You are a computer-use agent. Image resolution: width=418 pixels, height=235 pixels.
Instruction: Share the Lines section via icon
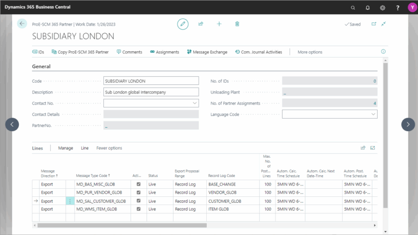click(363, 148)
